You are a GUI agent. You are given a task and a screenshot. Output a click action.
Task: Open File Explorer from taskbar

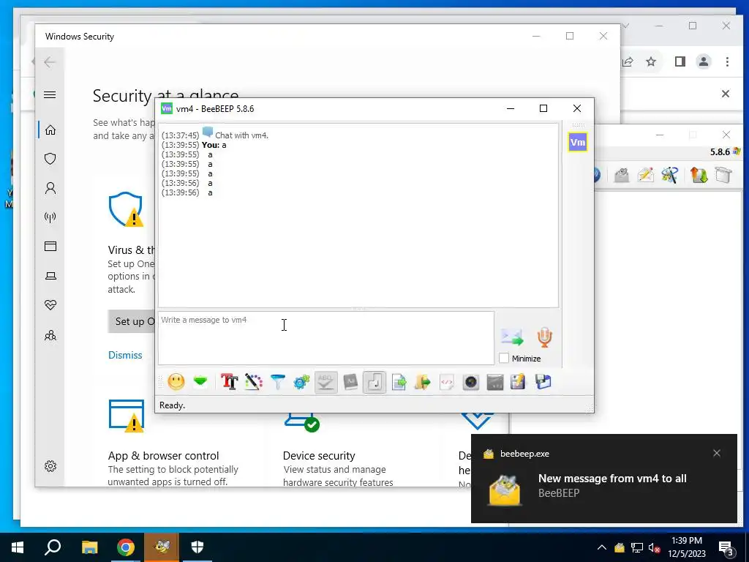pos(89,547)
